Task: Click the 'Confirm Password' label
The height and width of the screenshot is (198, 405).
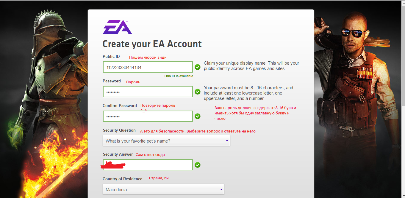Action: [x=120, y=106]
